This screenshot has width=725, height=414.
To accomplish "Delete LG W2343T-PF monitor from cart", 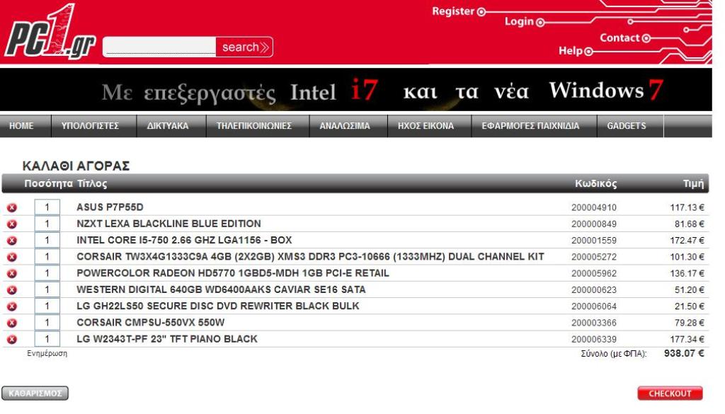I will [12, 339].
